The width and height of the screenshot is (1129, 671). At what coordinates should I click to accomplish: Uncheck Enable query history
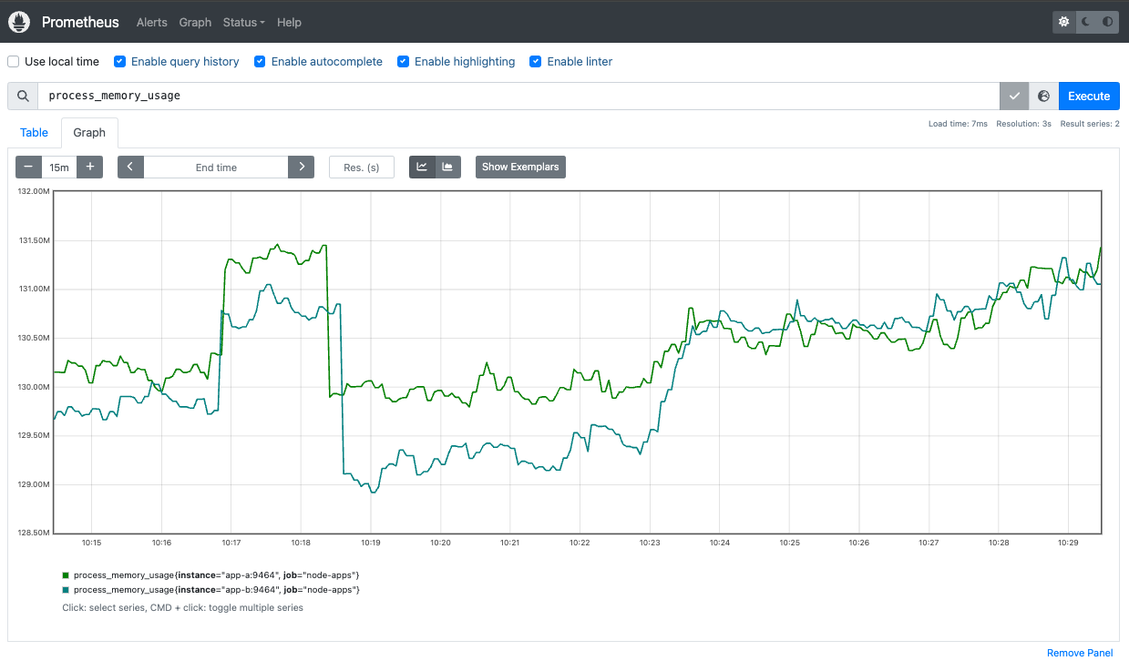point(119,61)
